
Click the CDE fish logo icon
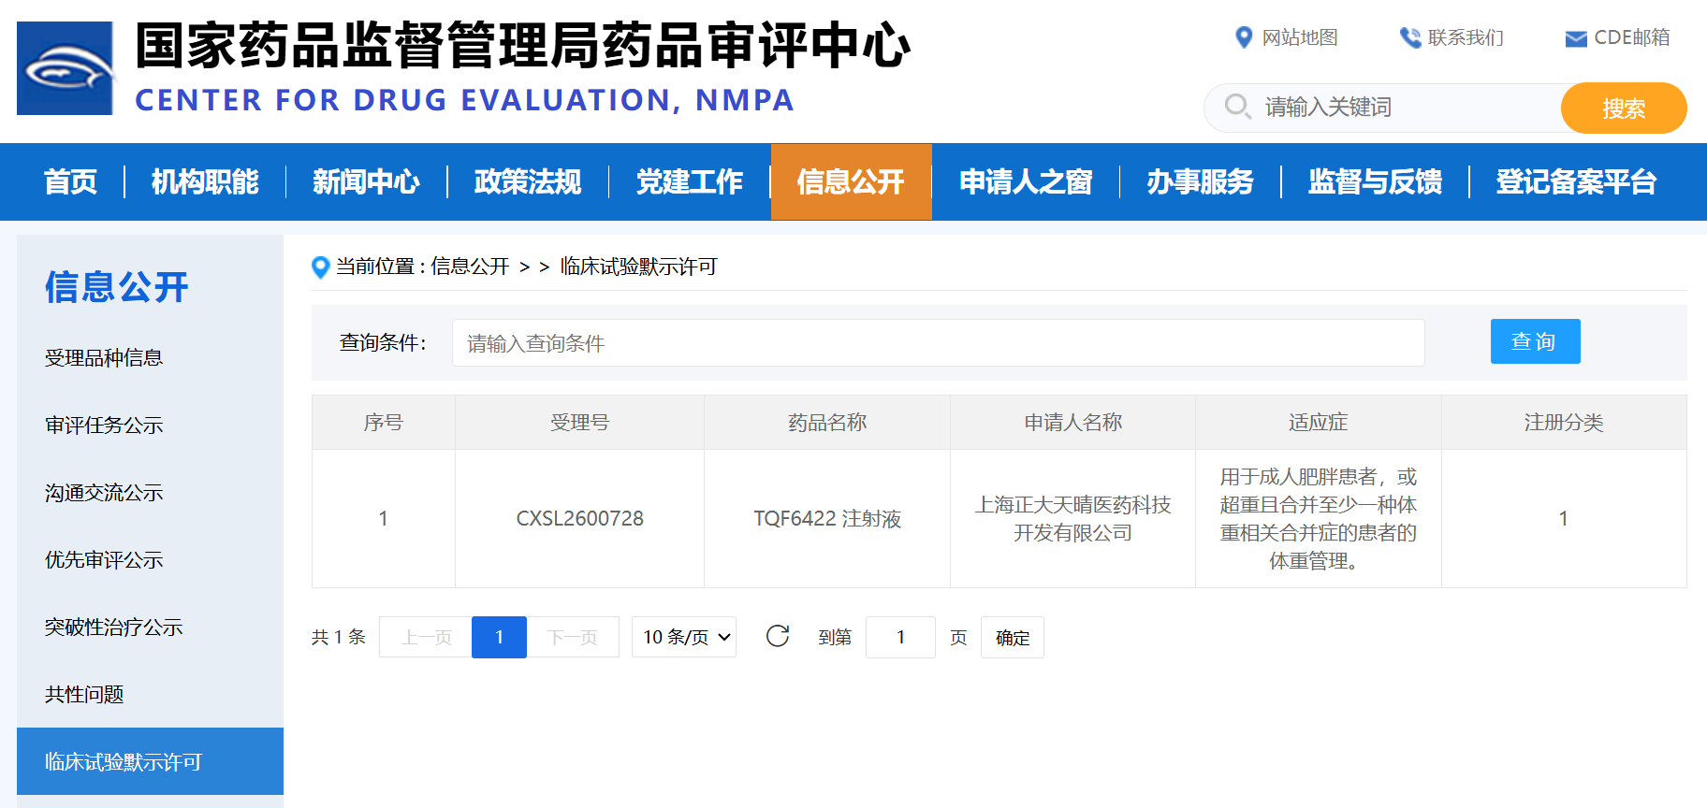pyautogui.click(x=66, y=68)
